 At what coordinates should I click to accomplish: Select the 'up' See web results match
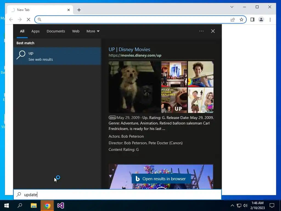(57, 56)
